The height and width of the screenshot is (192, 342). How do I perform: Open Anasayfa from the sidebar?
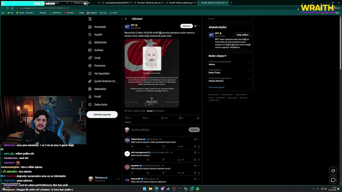(97, 27)
